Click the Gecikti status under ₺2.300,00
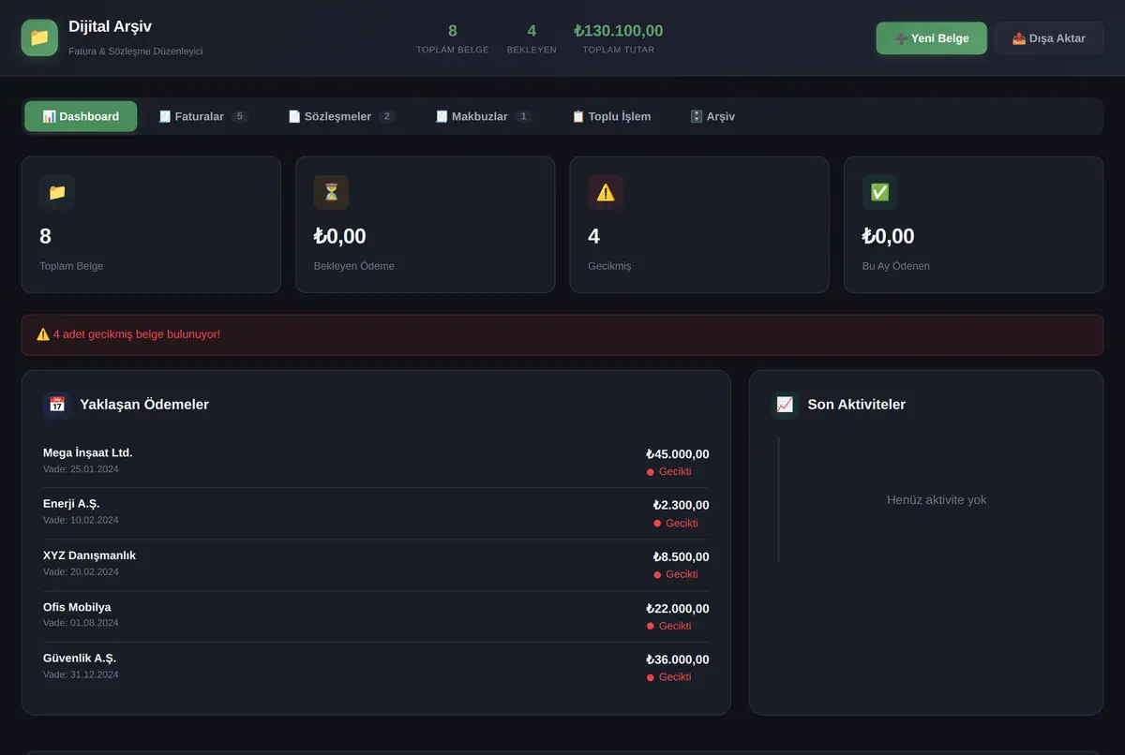1125x755 pixels. tap(676, 524)
